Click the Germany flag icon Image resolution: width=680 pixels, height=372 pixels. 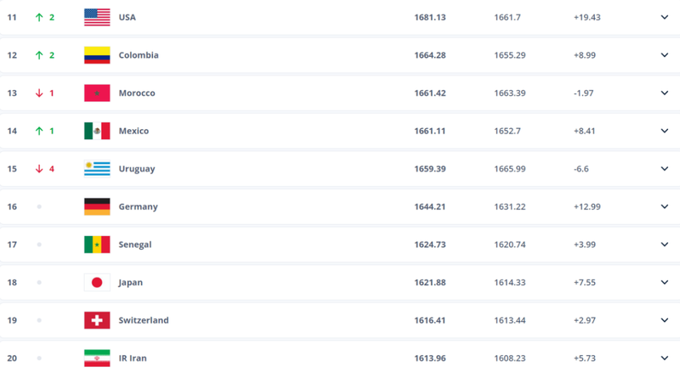[97, 206]
